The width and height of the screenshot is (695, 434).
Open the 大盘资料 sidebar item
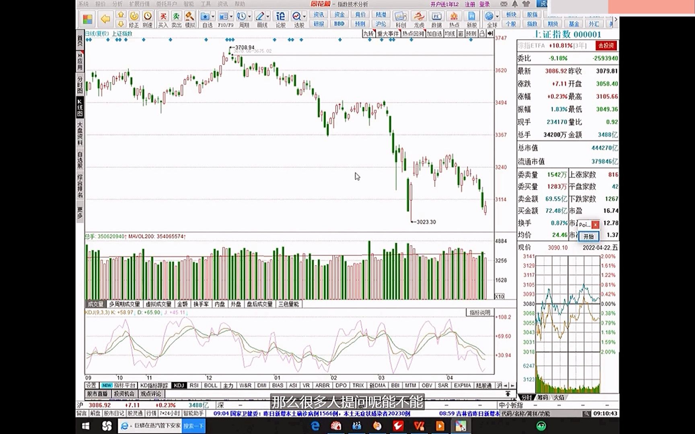[x=80, y=134]
